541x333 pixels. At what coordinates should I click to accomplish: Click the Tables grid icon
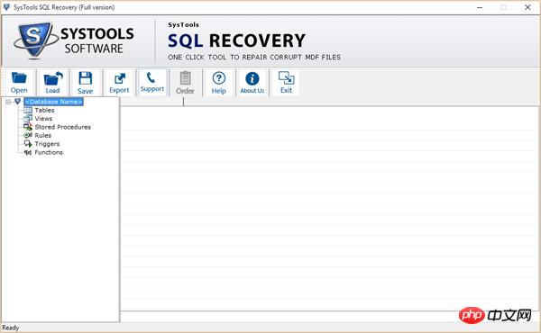pos(28,110)
